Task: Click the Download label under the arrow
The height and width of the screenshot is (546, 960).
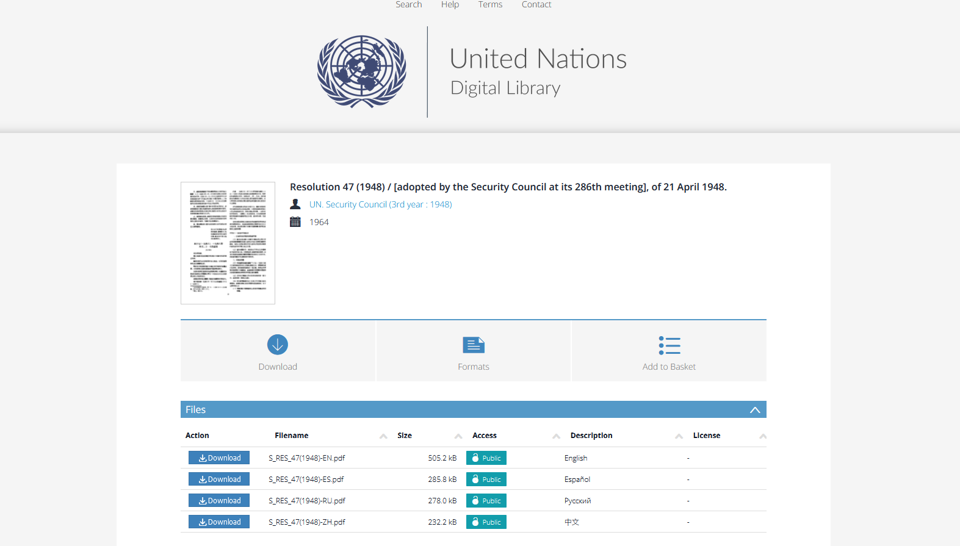Action: pyautogui.click(x=278, y=367)
